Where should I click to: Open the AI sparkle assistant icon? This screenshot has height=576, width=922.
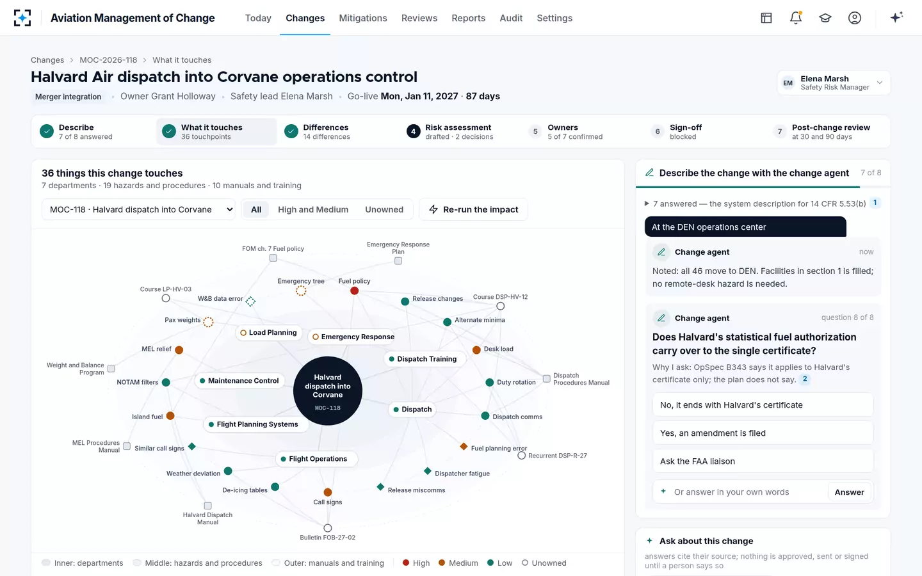click(x=896, y=17)
